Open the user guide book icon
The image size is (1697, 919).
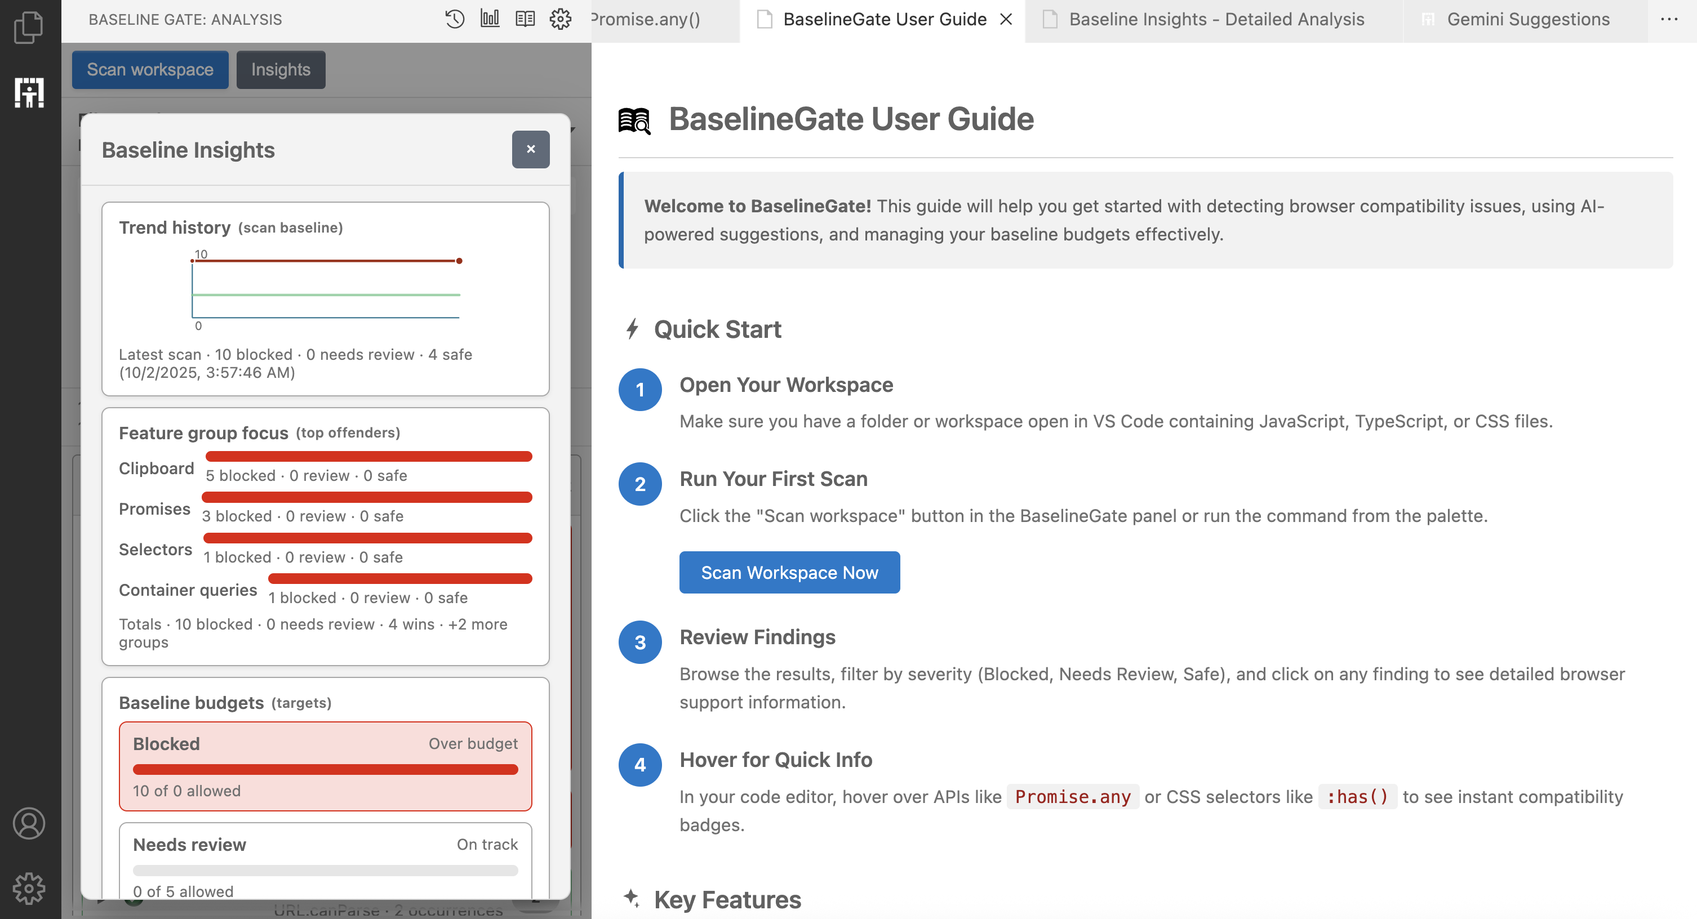pyautogui.click(x=525, y=19)
